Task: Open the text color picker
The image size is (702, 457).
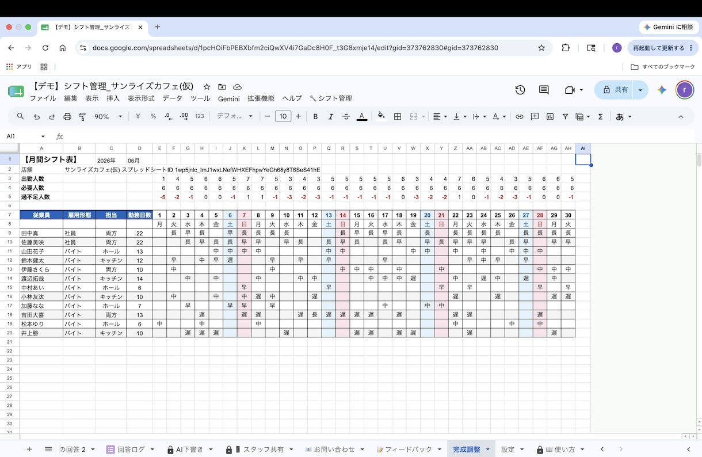Action: (361, 116)
